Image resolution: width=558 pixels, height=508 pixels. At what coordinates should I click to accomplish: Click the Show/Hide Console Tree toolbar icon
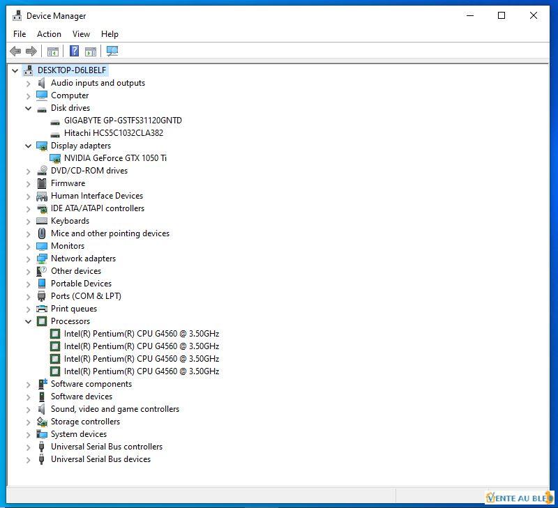53,52
